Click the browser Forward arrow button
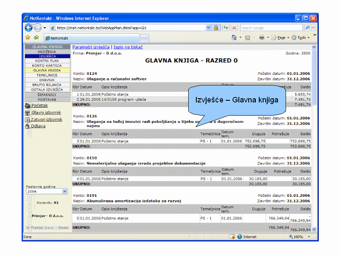Screen dimensions: 340x255 38,28
